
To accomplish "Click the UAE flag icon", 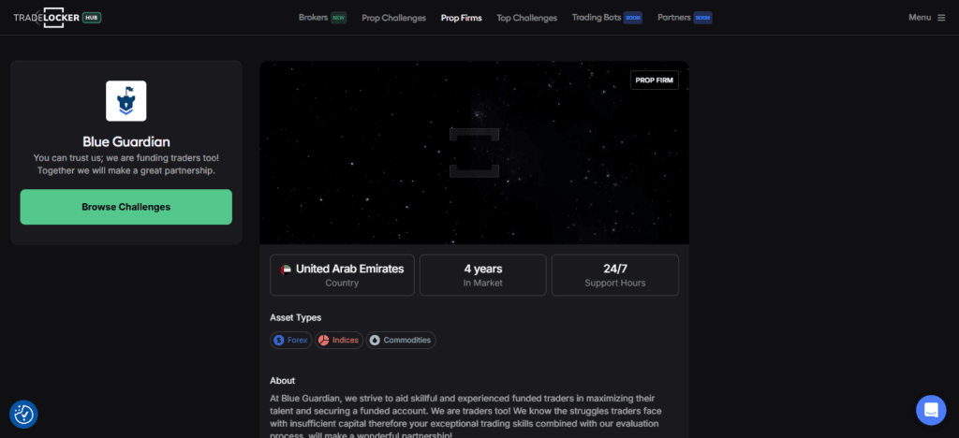I will click(286, 270).
